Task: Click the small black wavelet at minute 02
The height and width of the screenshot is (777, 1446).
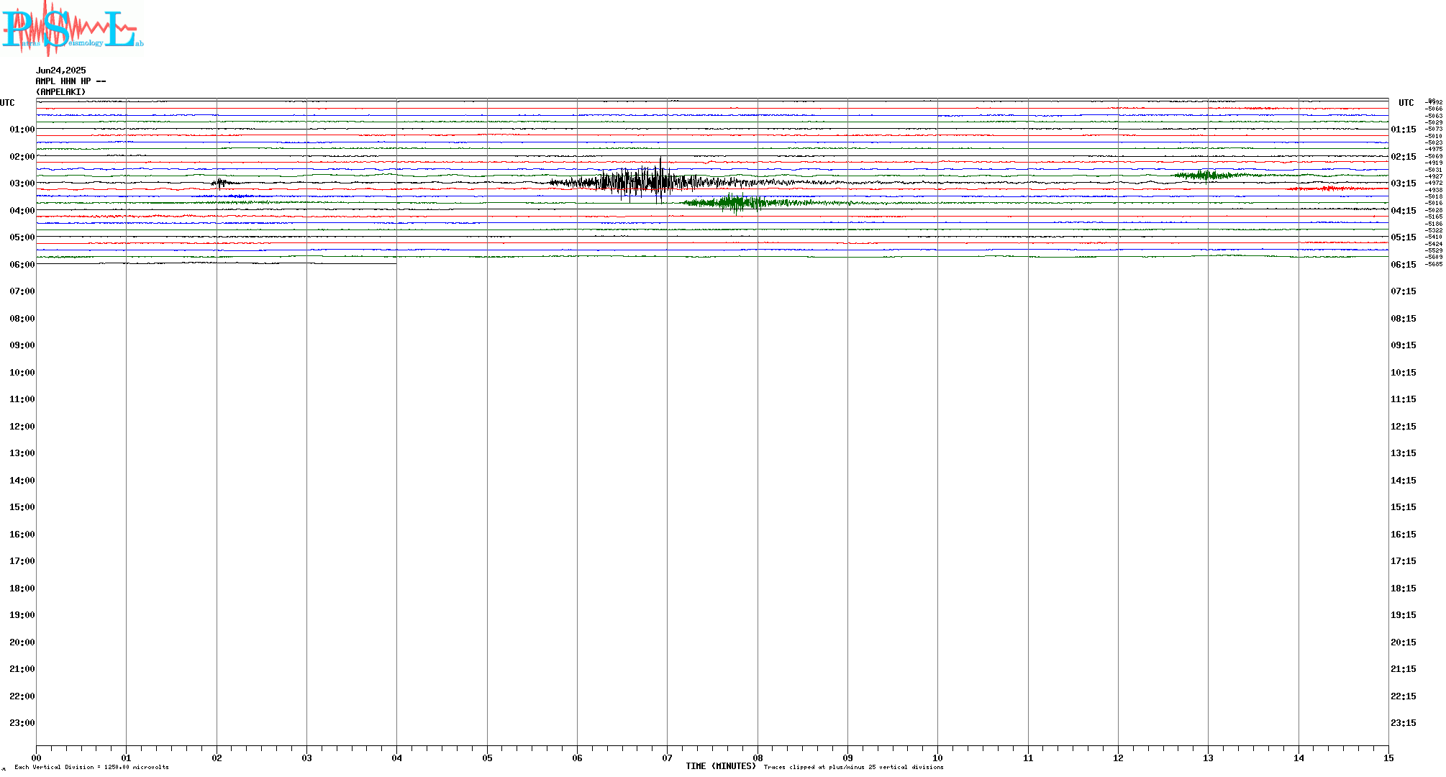Action: (223, 183)
